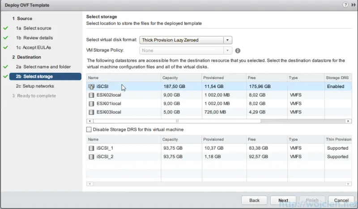Open the virtual disk format dropdown arrow

(227, 40)
